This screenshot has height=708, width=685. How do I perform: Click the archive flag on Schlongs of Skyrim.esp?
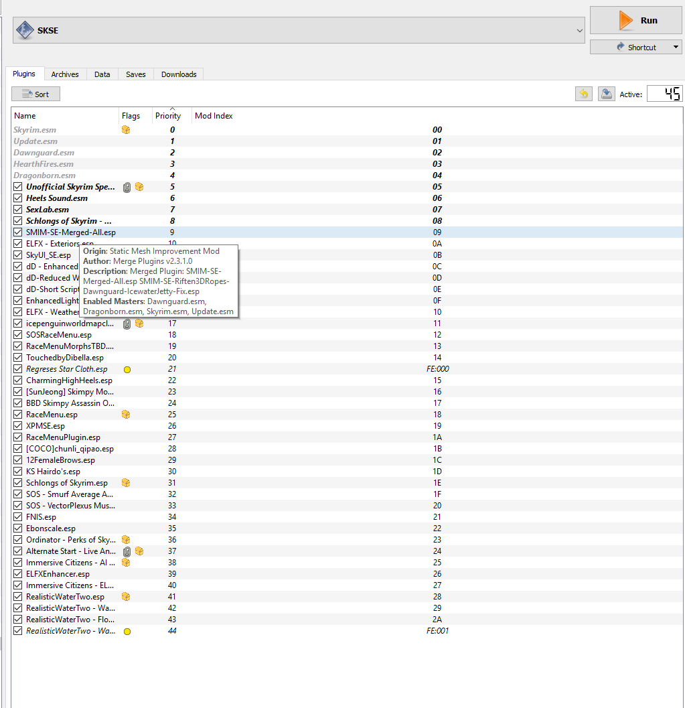126,483
